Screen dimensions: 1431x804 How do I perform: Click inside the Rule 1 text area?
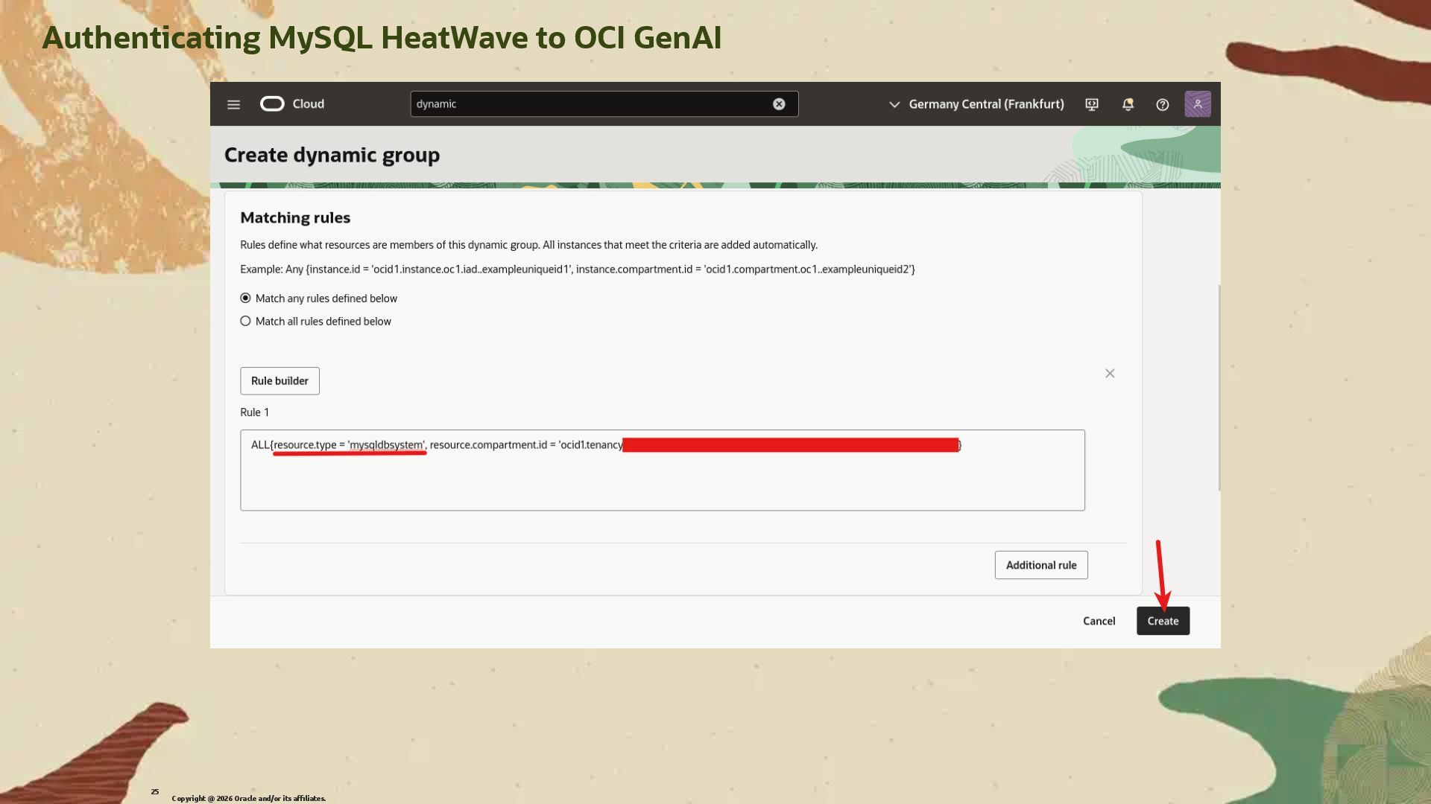(662, 480)
